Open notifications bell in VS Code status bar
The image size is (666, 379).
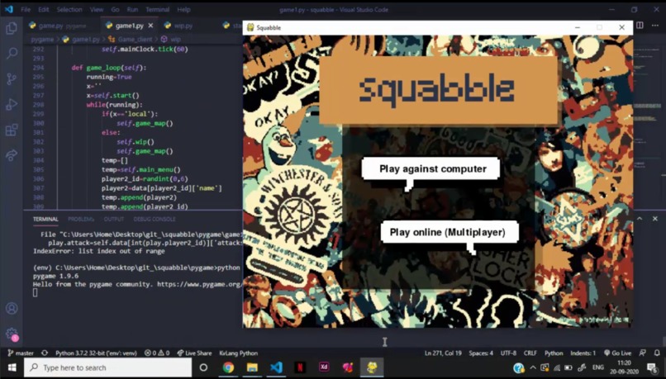[657, 353]
